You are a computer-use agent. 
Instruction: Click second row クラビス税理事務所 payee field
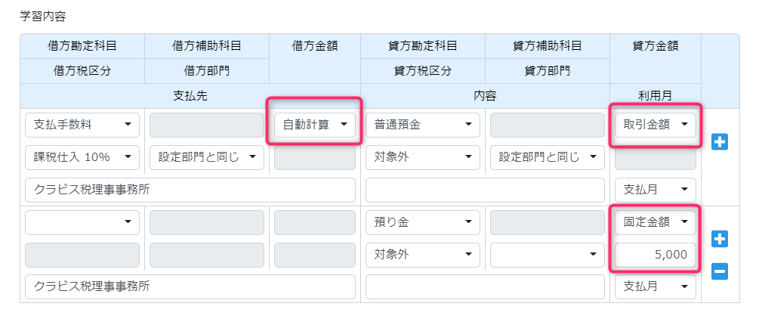[x=190, y=286]
